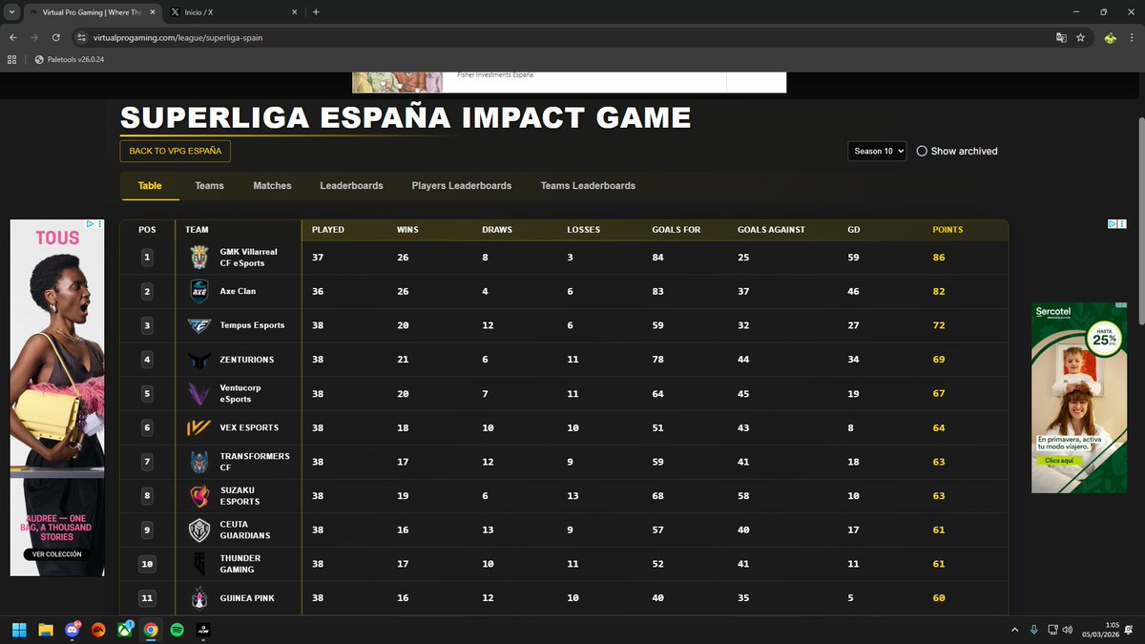Image resolution: width=1145 pixels, height=644 pixels.
Task: Click the Axe Clan team logo
Action: click(200, 291)
